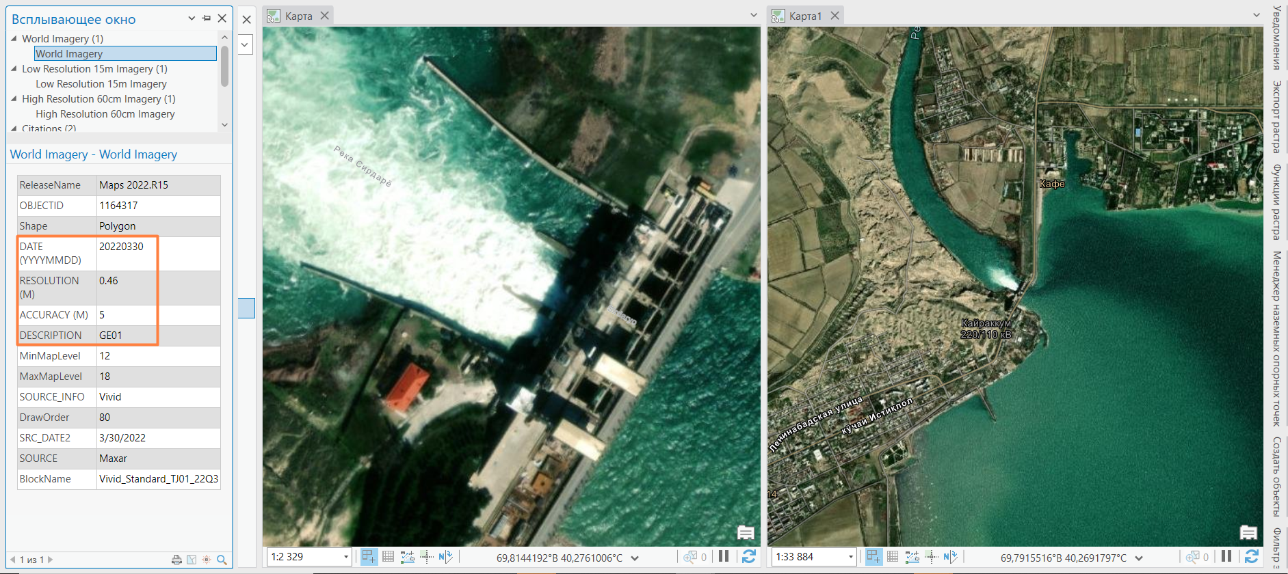Click the print icon in popup pane
The height and width of the screenshot is (574, 1288).
tap(176, 560)
